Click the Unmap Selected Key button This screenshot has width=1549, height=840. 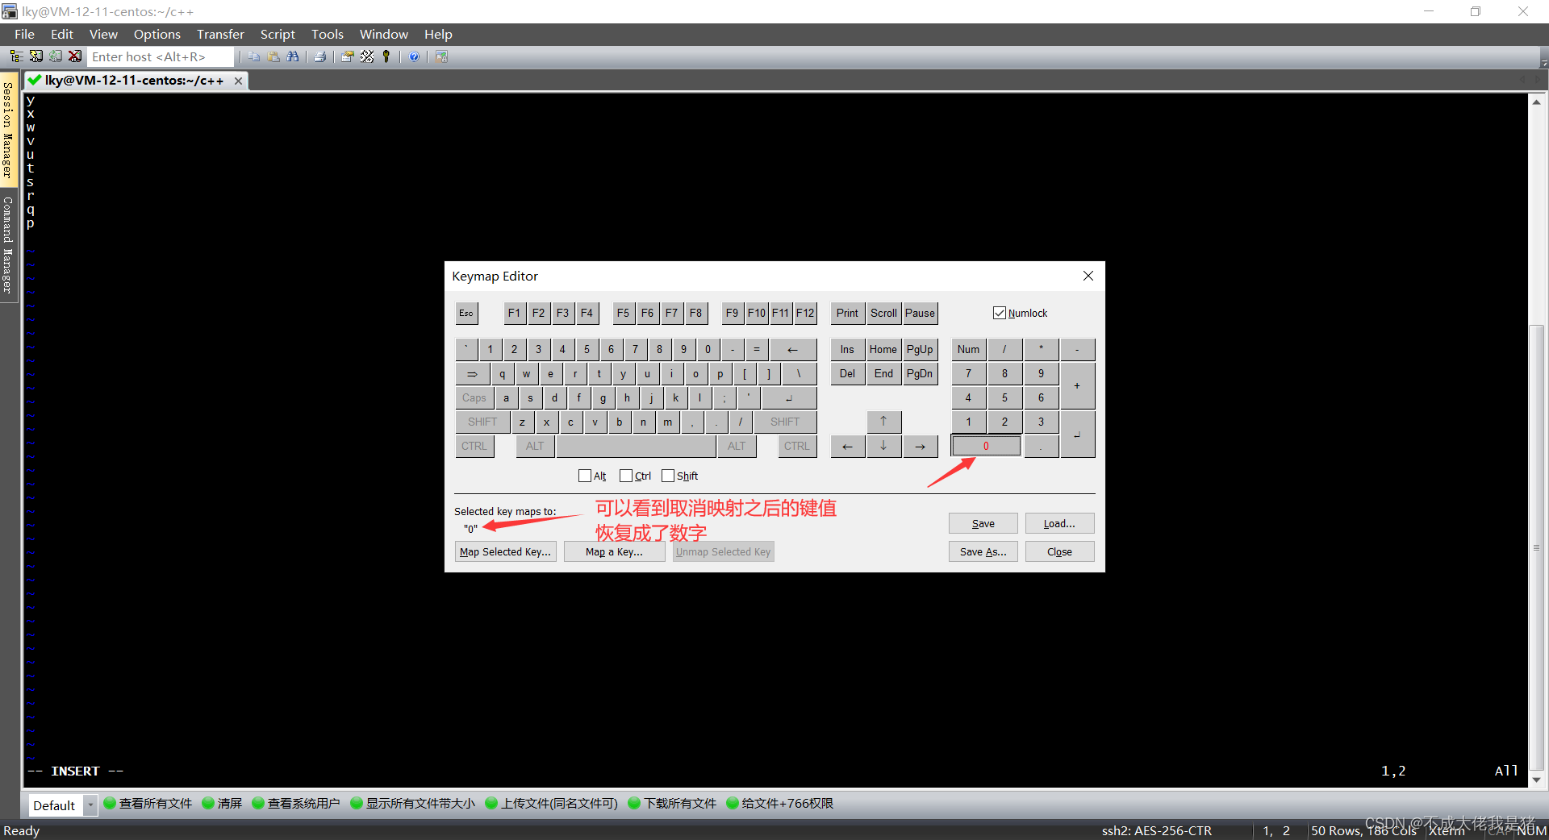point(723,551)
